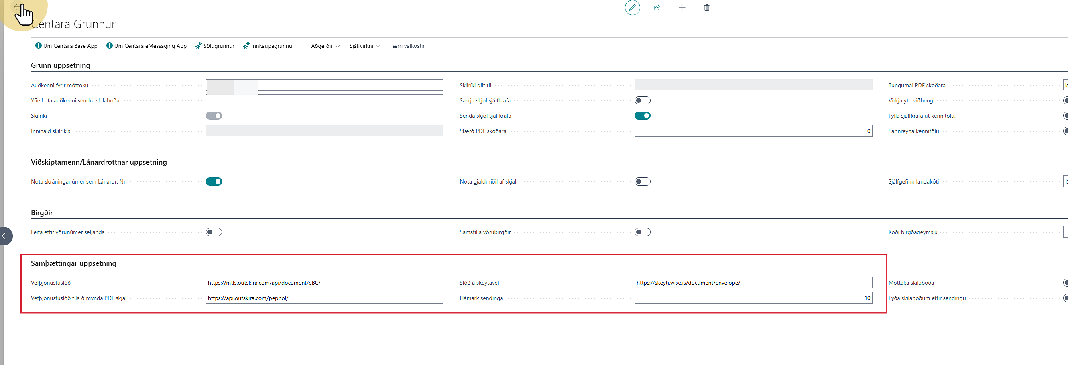Click Vefþjónustuslóð til að mynda PDF field
1068x365 pixels.
(325, 298)
